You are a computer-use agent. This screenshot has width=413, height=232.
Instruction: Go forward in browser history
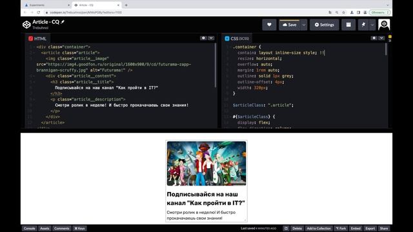(x=32, y=12)
